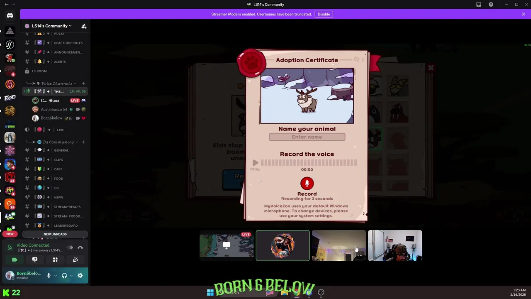Select the dim room camera tile
This screenshot has height=299, width=531.
pyautogui.click(x=339, y=245)
